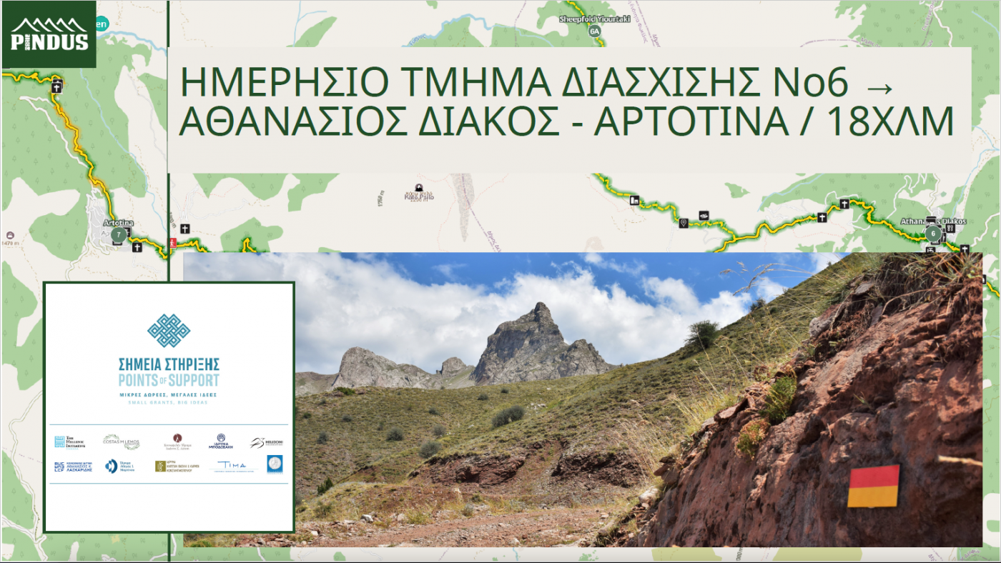1001x563 pixels.
Task: Click the PINDUS trail logo
Action: click(x=48, y=34)
